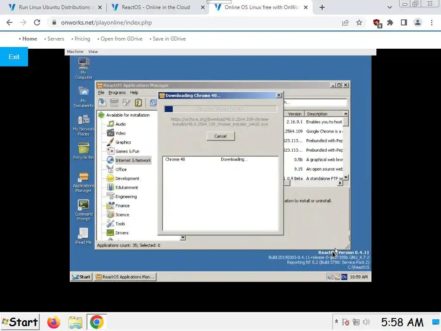Image resolution: width=441 pixels, height=331 pixels.
Task: Click the Uninstall toolbar icon in Applications Manager
Action: pos(114,103)
